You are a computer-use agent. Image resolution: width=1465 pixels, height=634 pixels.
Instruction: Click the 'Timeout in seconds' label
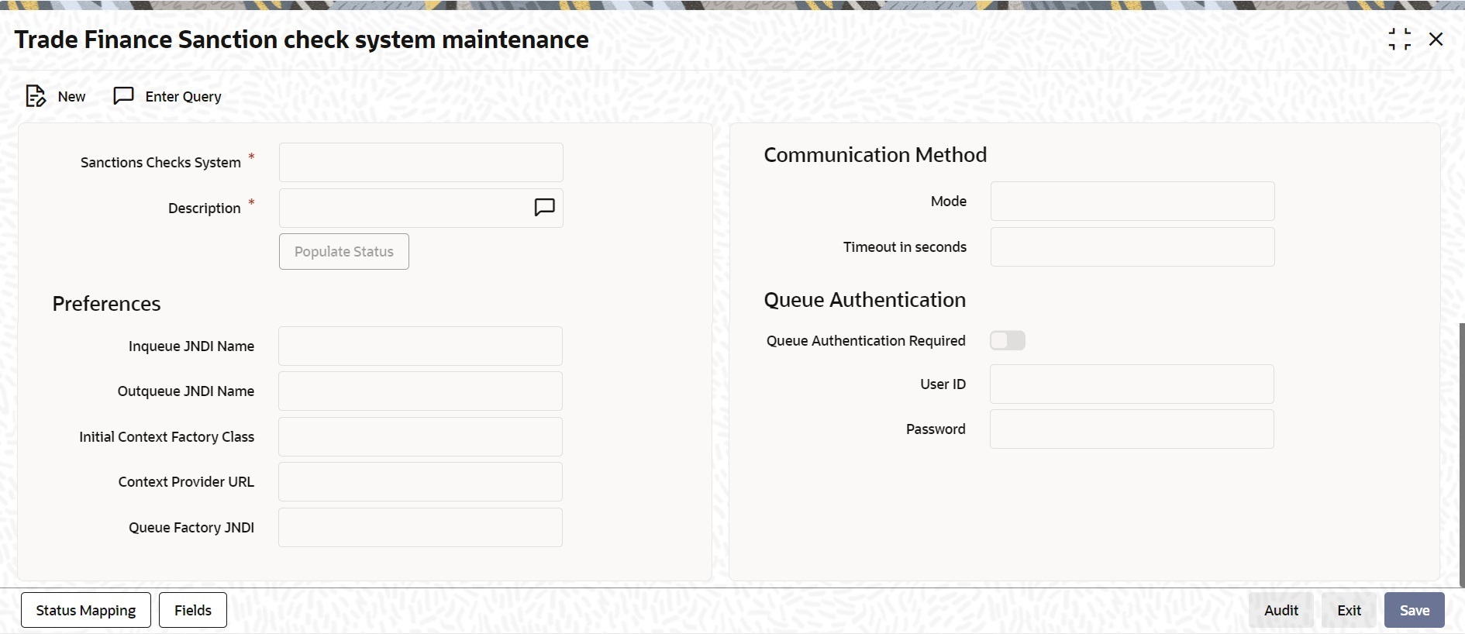tap(905, 247)
